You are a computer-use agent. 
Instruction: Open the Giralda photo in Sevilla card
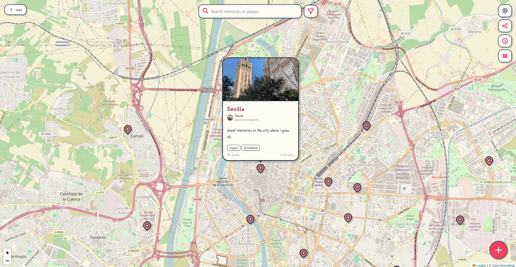(260, 79)
